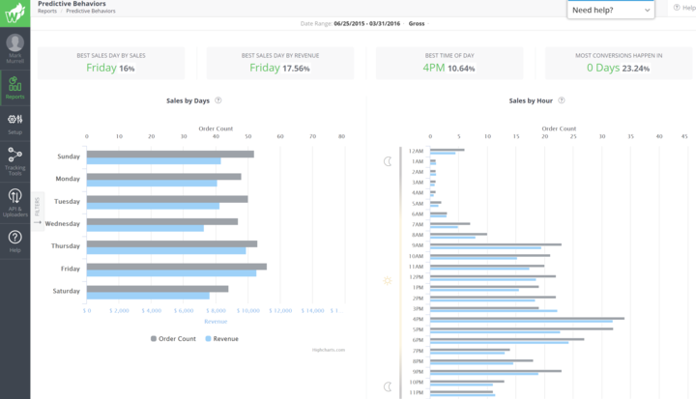Click the 12PM hour label

pyautogui.click(x=417, y=277)
